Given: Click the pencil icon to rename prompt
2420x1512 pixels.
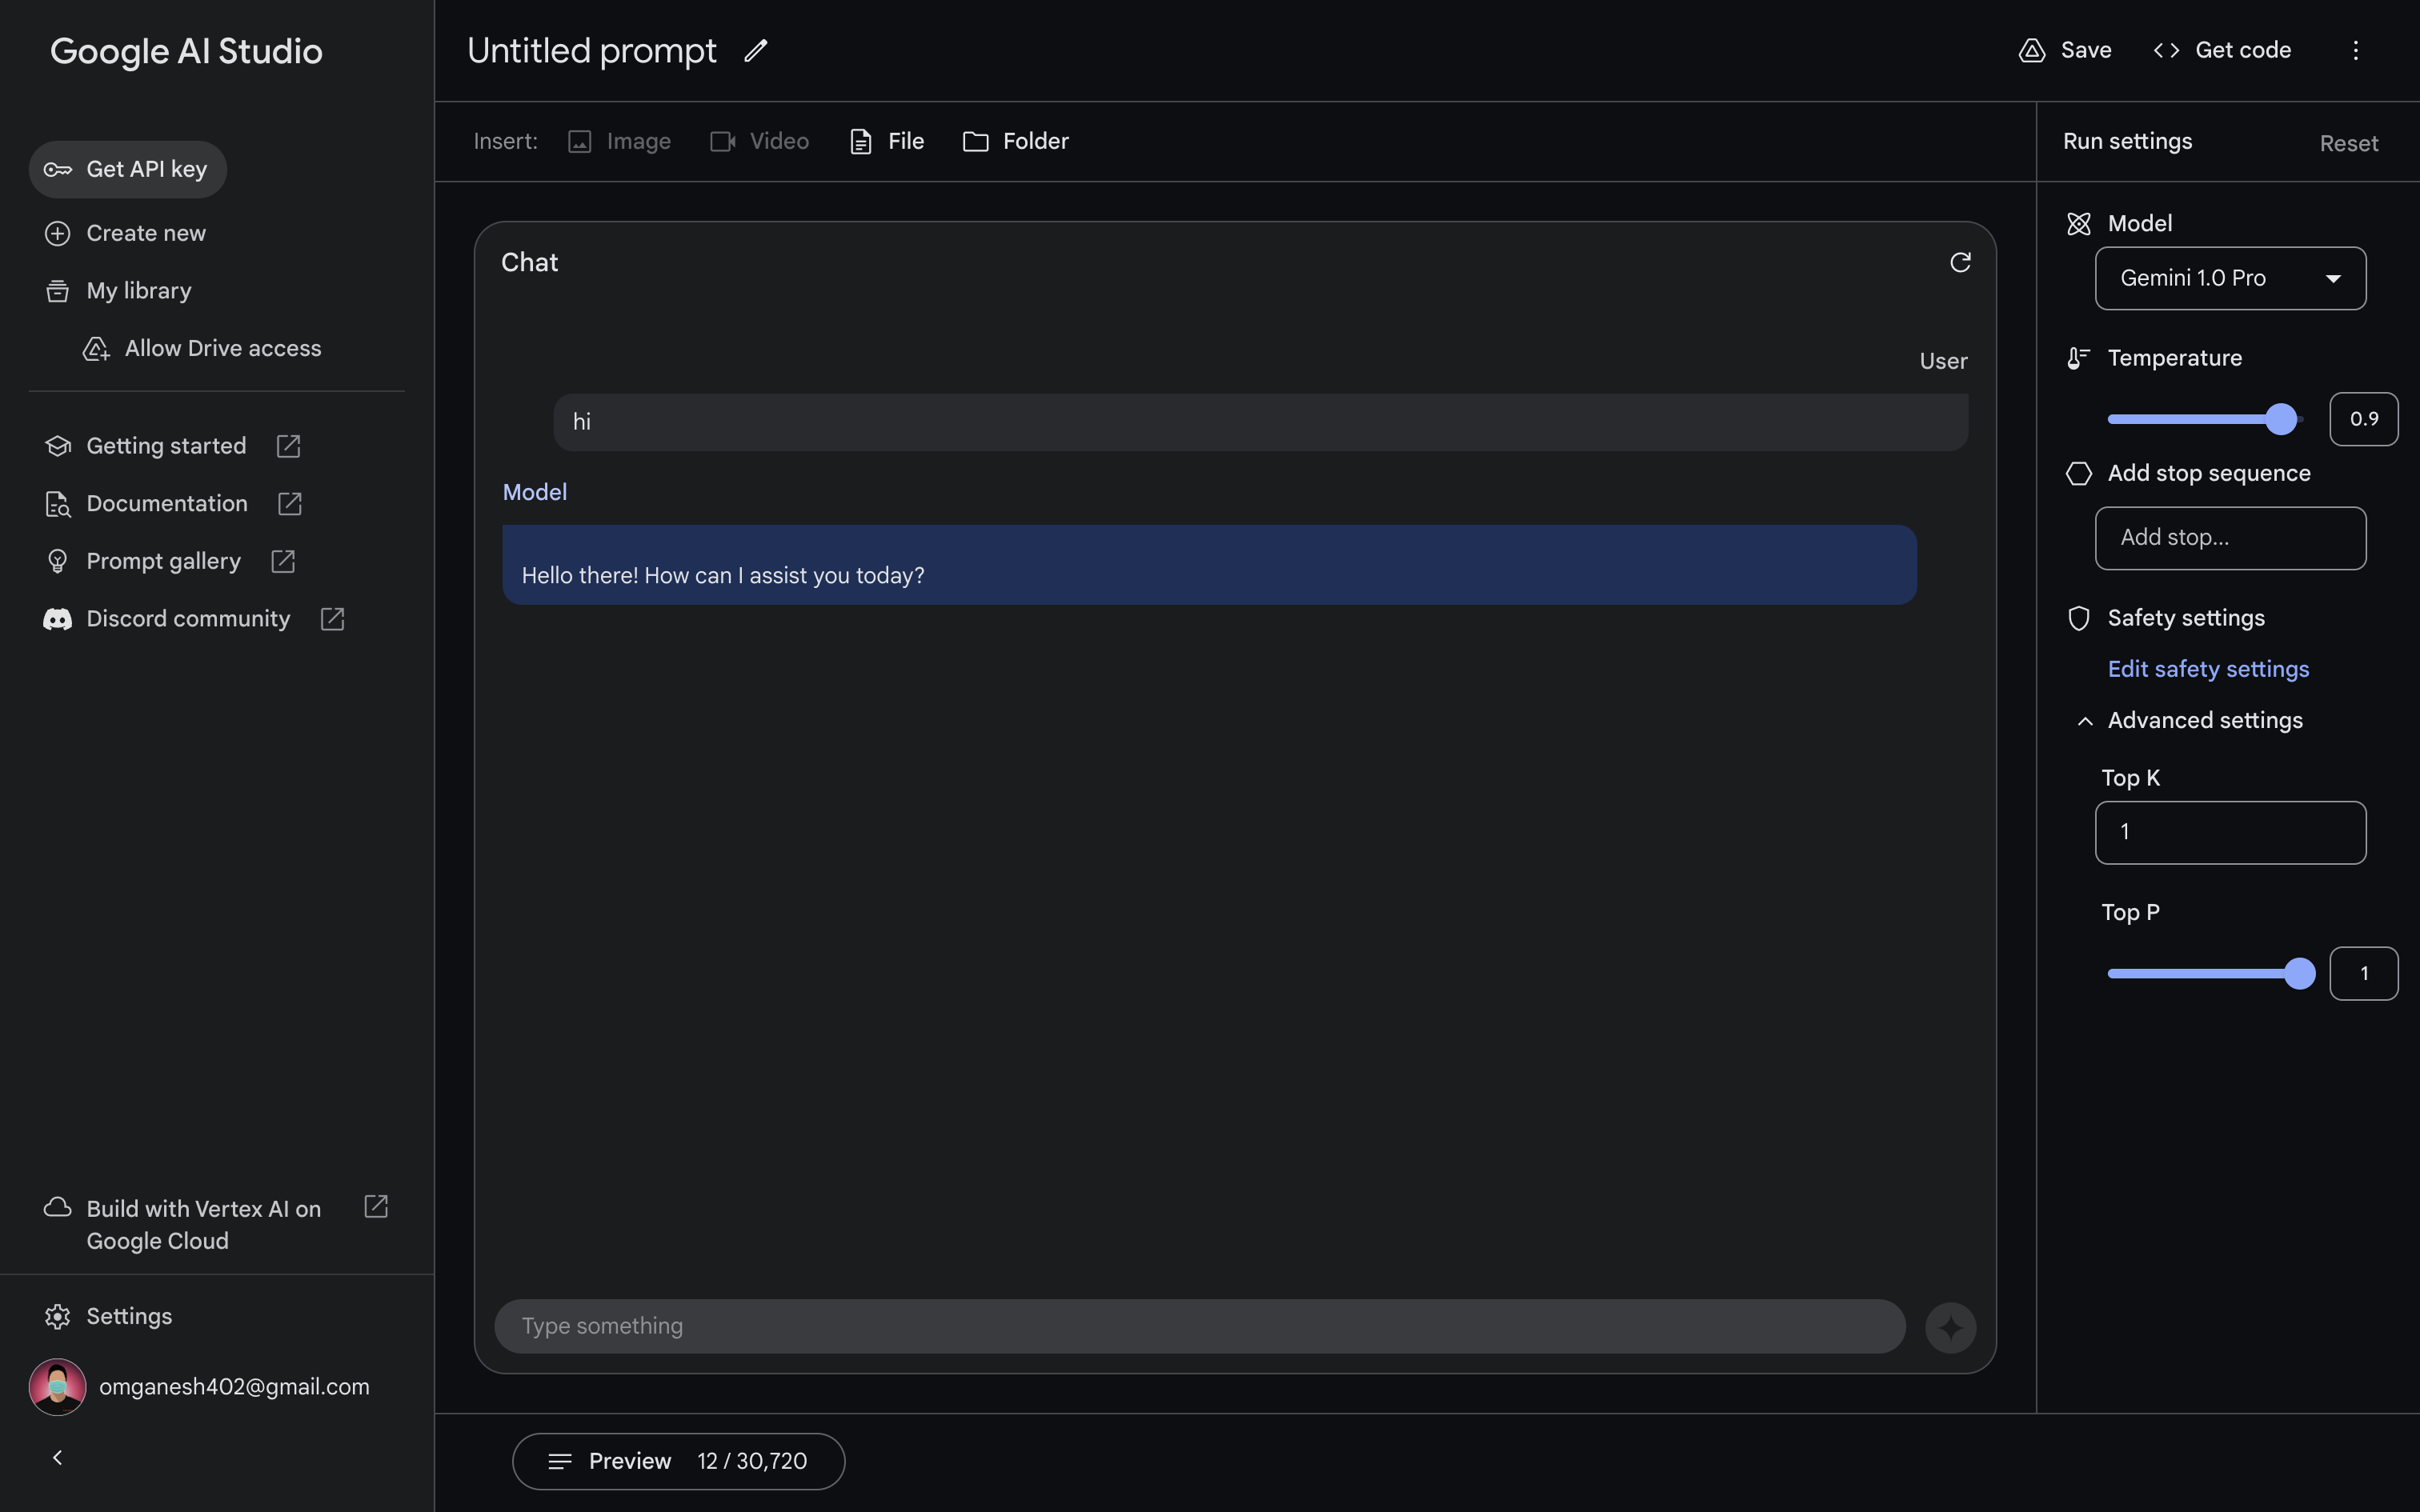Looking at the screenshot, I should pyautogui.click(x=755, y=50).
